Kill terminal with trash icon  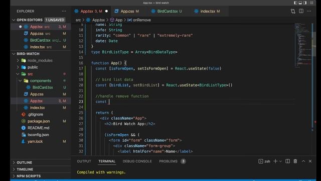295,161
